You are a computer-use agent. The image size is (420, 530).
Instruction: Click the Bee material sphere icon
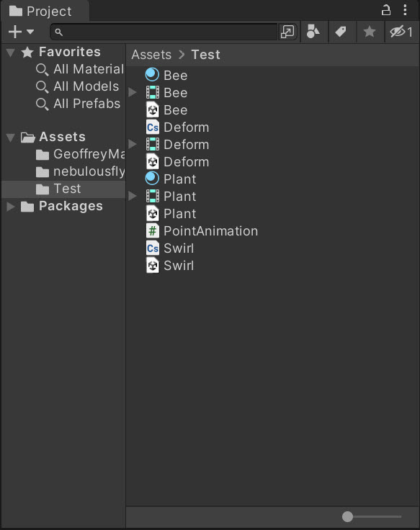click(152, 75)
